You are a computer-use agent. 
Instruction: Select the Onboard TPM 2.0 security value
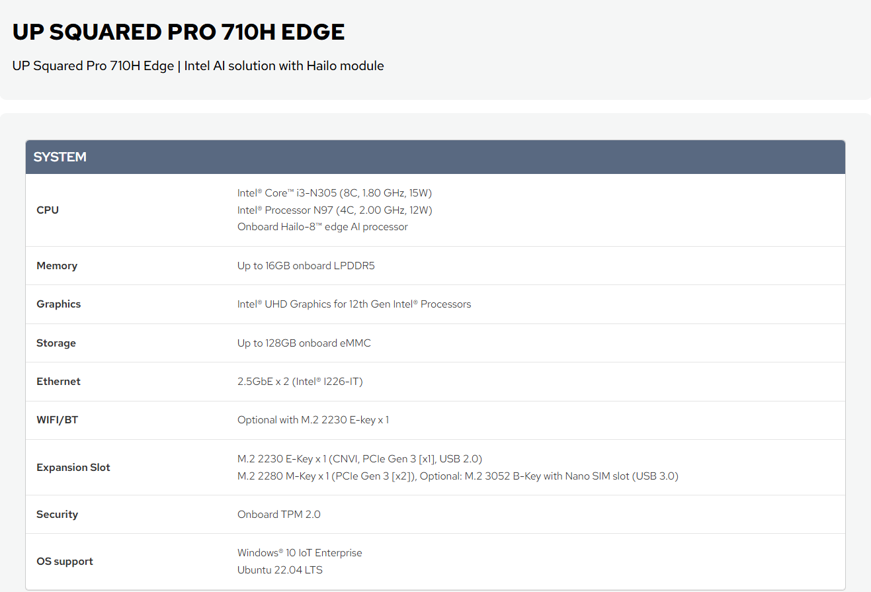click(x=279, y=514)
